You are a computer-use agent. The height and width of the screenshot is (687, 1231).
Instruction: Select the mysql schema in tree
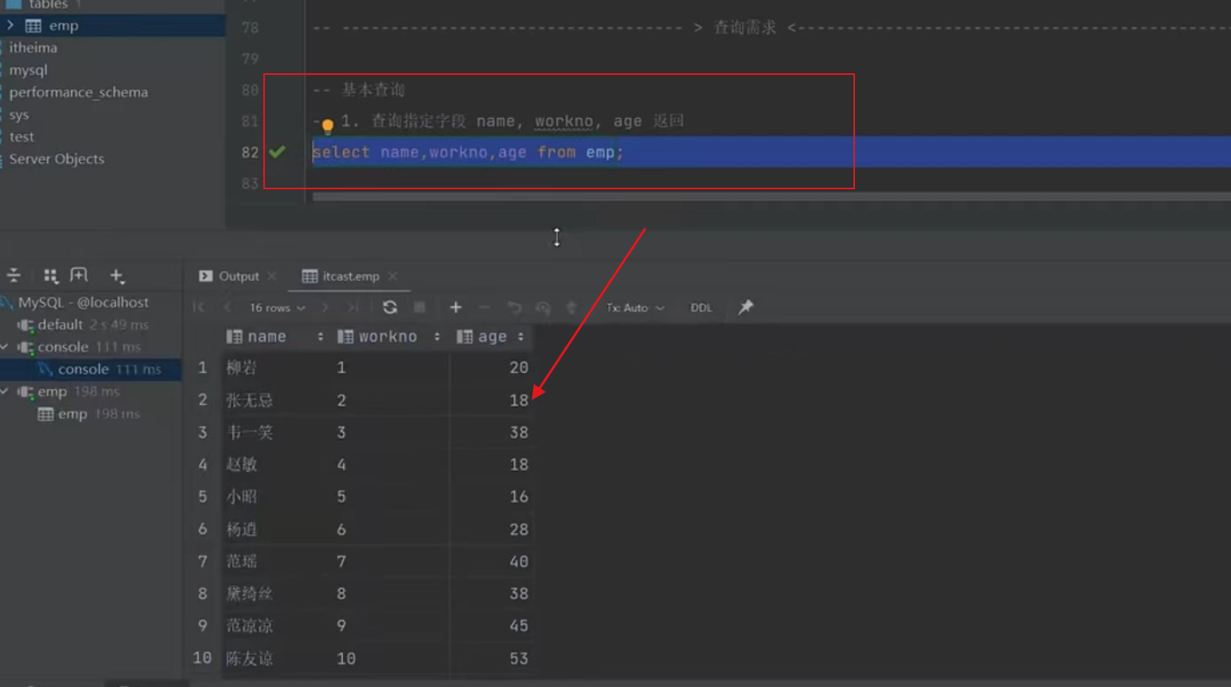pos(28,70)
